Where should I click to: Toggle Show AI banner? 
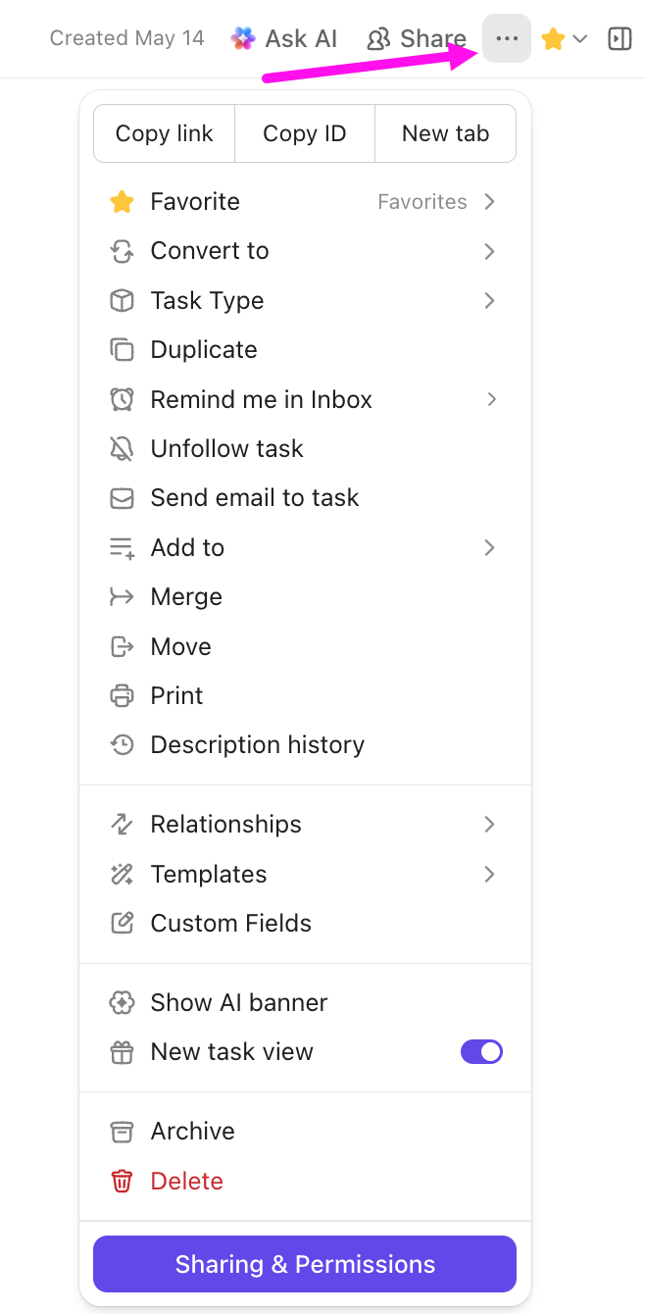coord(238,1002)
